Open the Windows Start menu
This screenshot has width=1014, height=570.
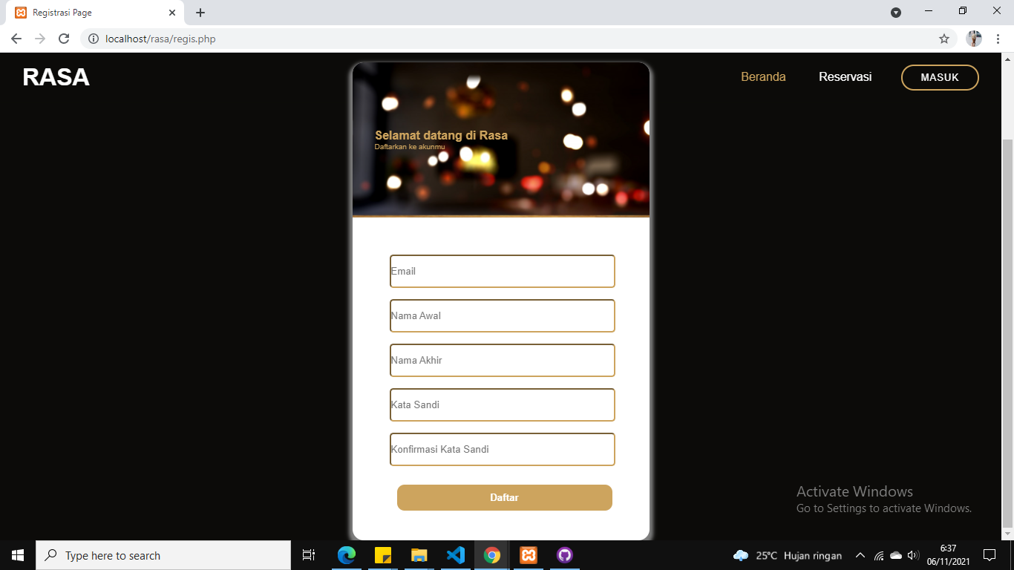[x=18, y=555]
